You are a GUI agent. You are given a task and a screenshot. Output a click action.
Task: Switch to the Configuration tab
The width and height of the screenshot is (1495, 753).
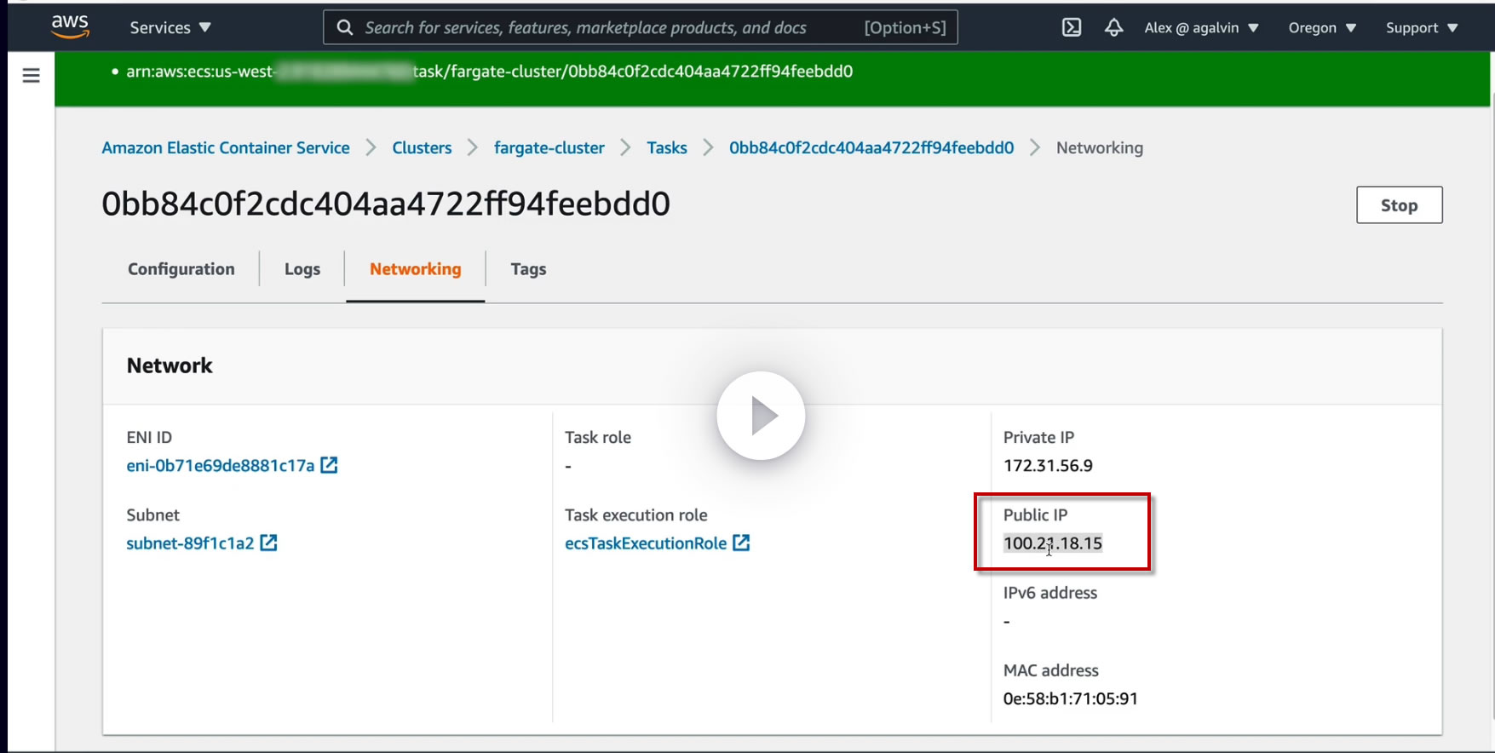pyautogui.click(x=181, y=269)
